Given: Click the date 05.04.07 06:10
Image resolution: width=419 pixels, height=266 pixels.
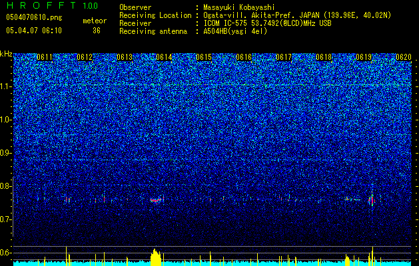Looking at the screenshot, I should (x=34, y=31).
